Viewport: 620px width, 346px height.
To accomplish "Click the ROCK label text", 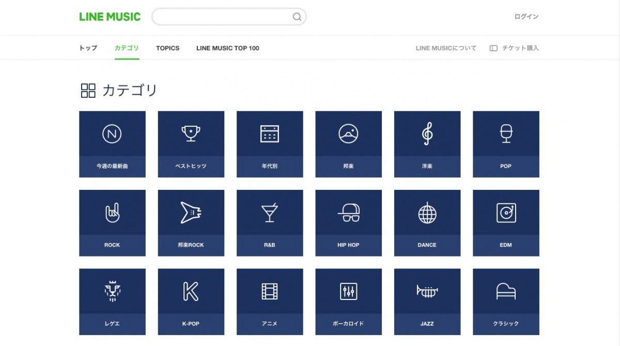I will [112, 245].
